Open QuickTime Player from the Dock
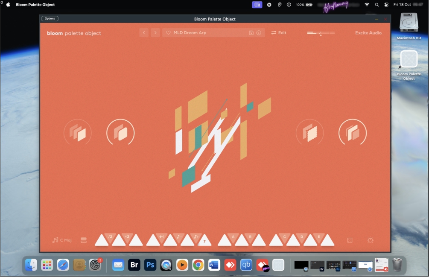This screenshot has width=429, height=277. (166, 265)
